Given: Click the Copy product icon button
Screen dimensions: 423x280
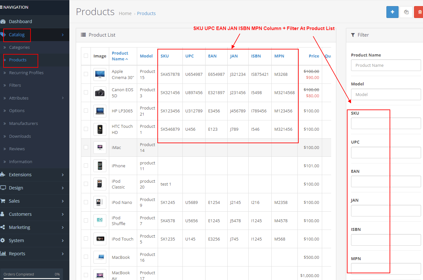Looking at the screenshot, I should [406, 12].
